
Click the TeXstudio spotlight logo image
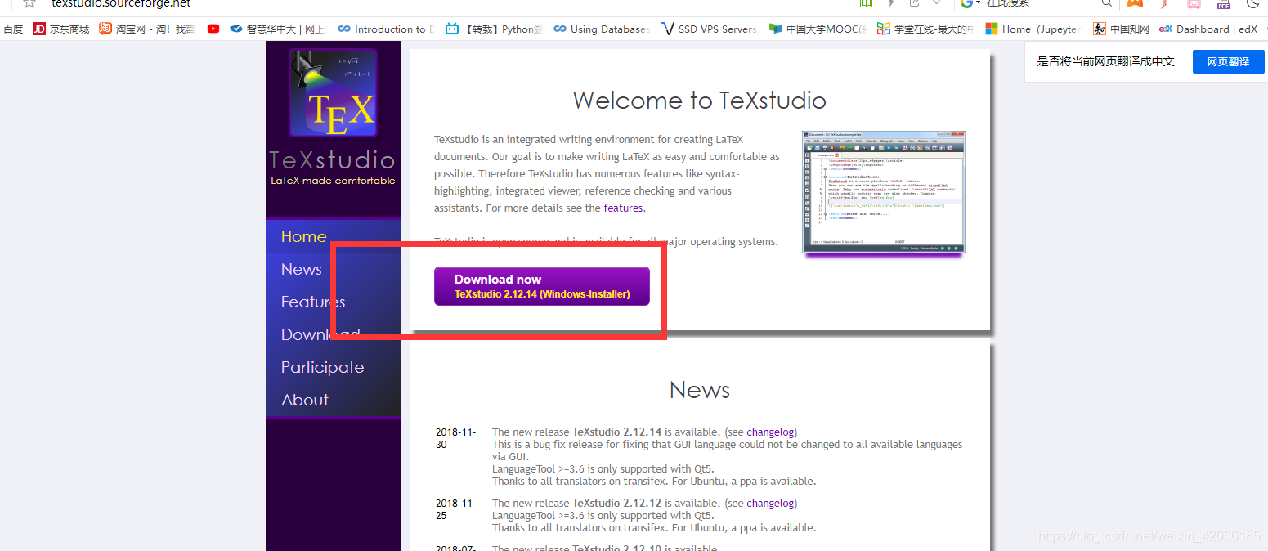(333, 92)
